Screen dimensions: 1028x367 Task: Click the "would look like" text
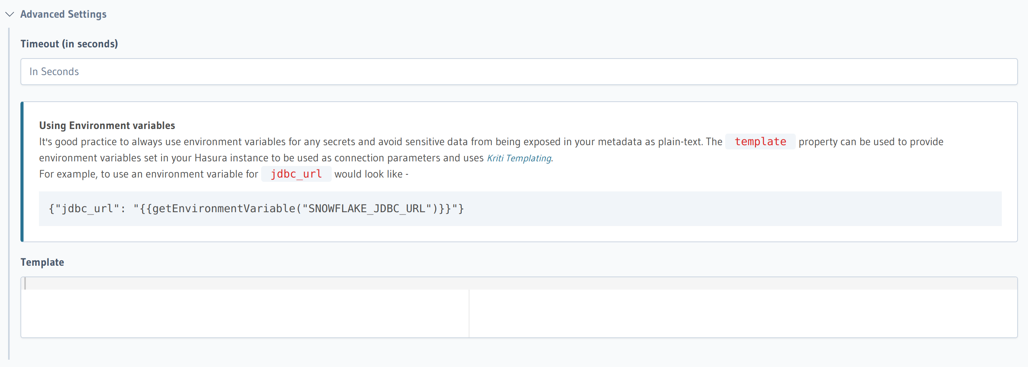point(369,174)
